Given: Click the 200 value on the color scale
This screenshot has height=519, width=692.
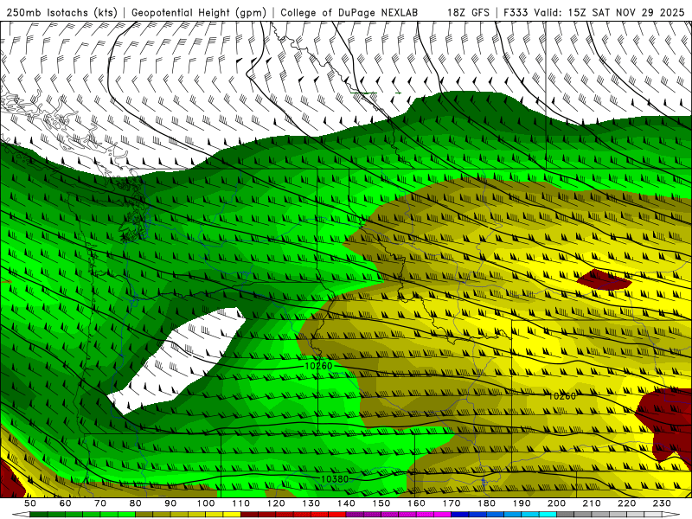Looking at the screenshot, I should [x=556, y=503].
